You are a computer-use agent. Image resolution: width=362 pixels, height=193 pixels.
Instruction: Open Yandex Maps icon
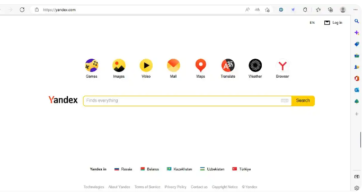pyautogui.click(x=201, y=65)
